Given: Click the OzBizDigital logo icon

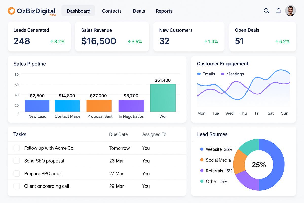Looking at the screenshot, I should 11,11.
